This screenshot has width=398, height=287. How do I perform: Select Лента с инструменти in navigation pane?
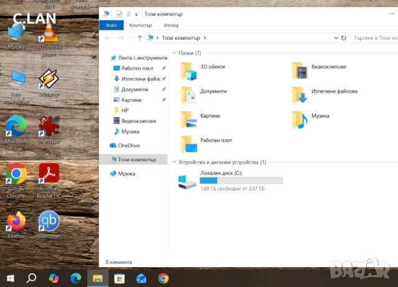click(139, 58)
